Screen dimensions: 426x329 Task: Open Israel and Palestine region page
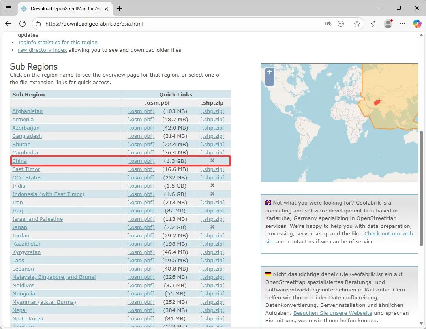coord(38,219)
